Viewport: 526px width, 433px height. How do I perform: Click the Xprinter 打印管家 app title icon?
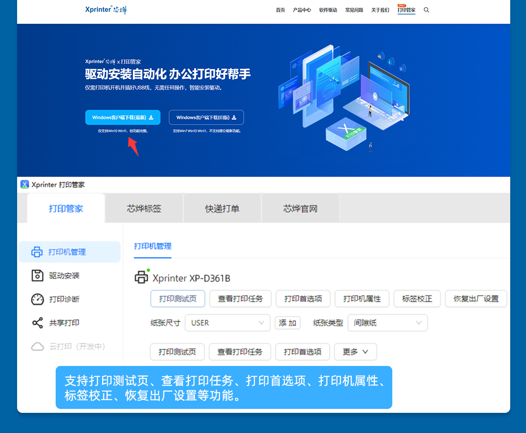[x=25, y=185]
